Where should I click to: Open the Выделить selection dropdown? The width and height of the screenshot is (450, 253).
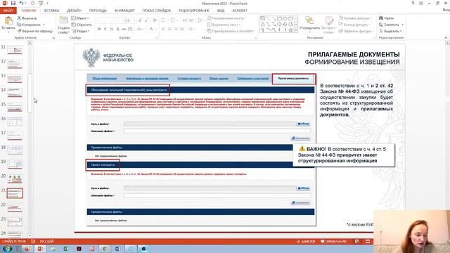pos(390,31)
